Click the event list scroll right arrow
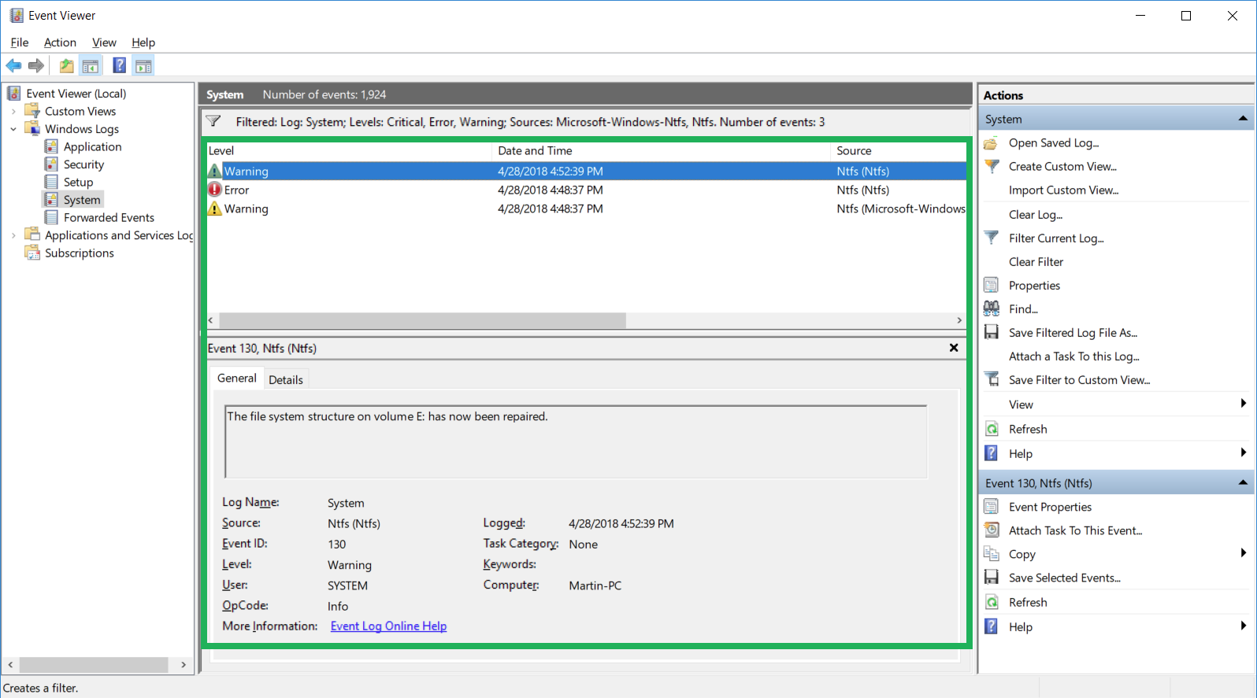Screen dimensions: 1257x698 959,320
